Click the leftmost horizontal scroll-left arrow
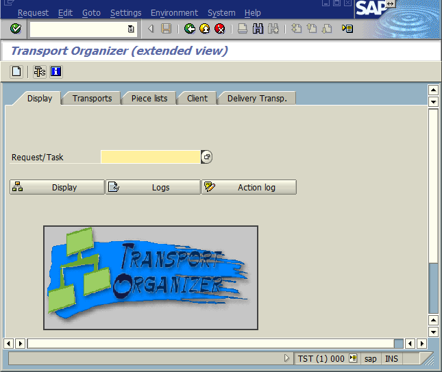 (x=8, y=343)
